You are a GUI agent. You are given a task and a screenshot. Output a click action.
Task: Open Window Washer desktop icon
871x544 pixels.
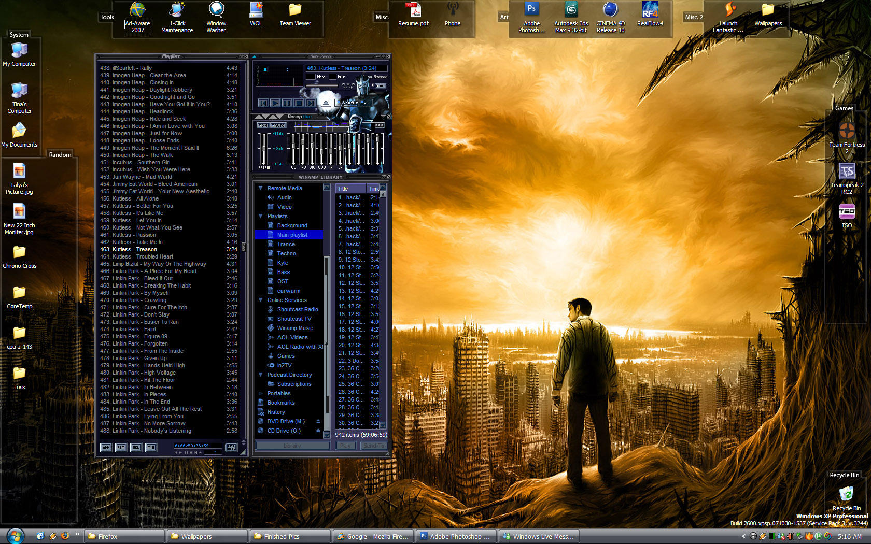tap(216, 18)
